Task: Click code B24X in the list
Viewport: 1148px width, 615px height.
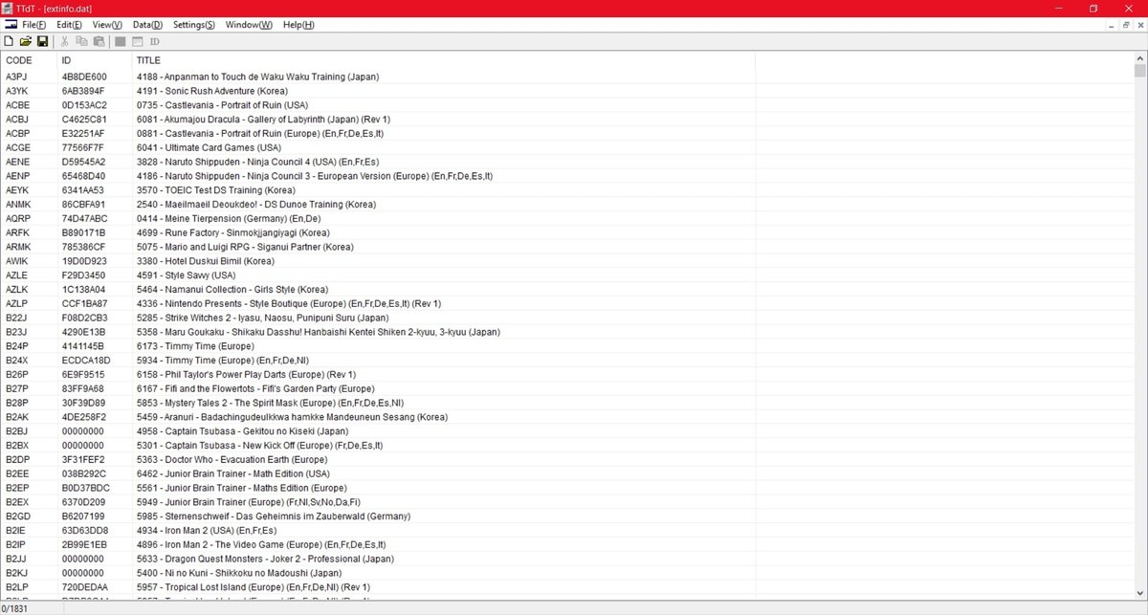Action: point(18,361)
